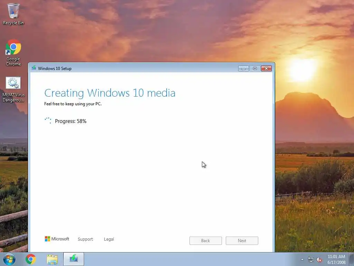The height and width of the screenshot is (266, 354).
Task: Open the taskbar clock showing 11:01 AM
Action: point(336,259)
